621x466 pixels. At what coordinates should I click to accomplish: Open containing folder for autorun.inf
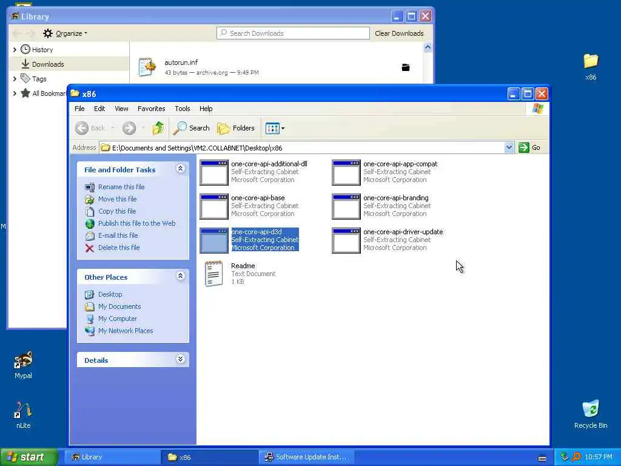pos(406,67)
